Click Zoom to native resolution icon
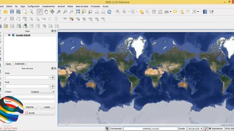 [72, 12]
